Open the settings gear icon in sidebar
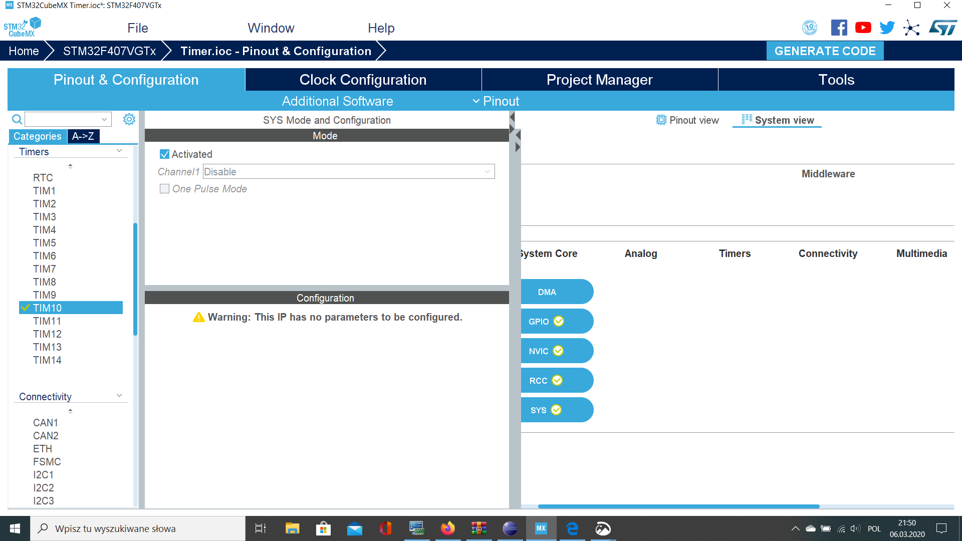 (x=129, y=119)
